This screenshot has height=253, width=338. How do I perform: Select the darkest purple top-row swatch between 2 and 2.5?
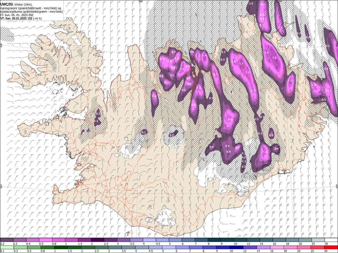[97, 240]
